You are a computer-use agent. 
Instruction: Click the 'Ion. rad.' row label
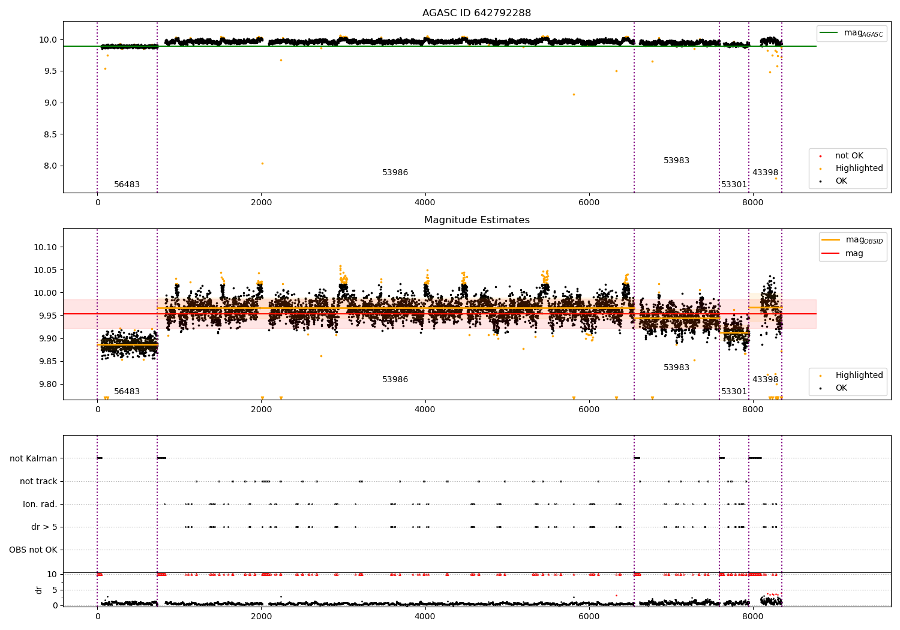click(40, 505)
